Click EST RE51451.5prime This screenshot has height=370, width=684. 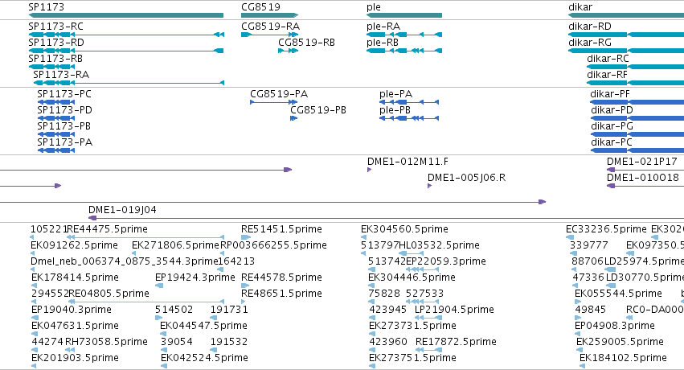pyautogui.click(x=282, y=229)
